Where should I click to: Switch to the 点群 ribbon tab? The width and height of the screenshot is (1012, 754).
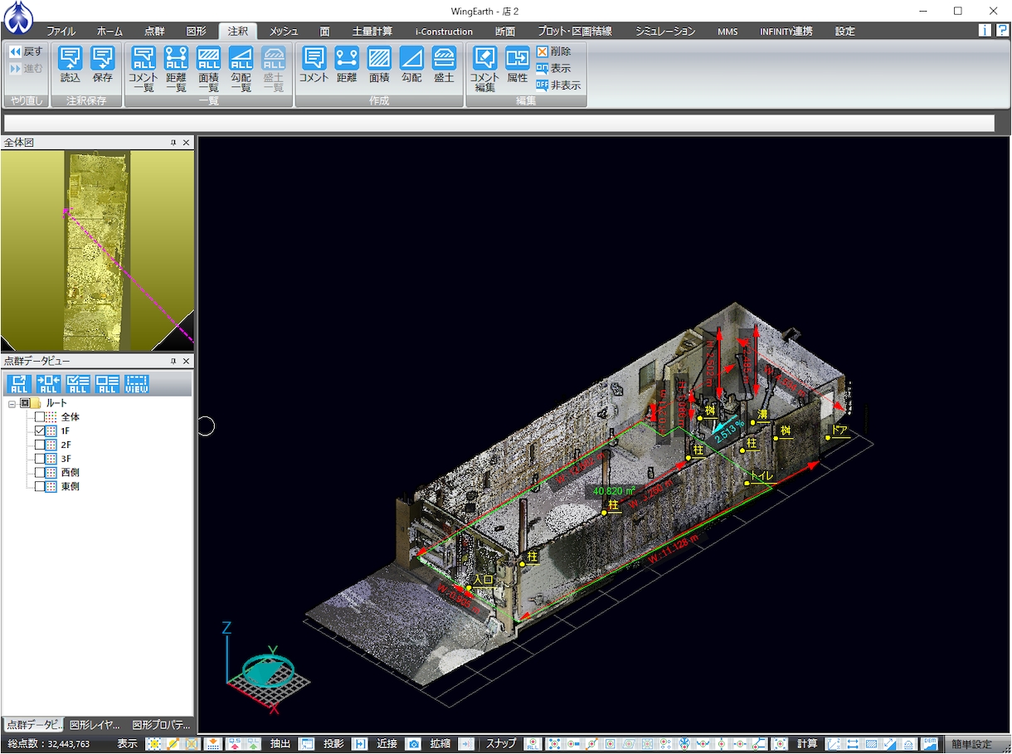tap(154, 32)
